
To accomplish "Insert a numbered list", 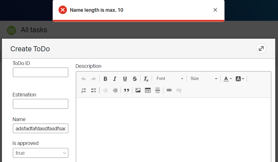I will click(84, 90).
